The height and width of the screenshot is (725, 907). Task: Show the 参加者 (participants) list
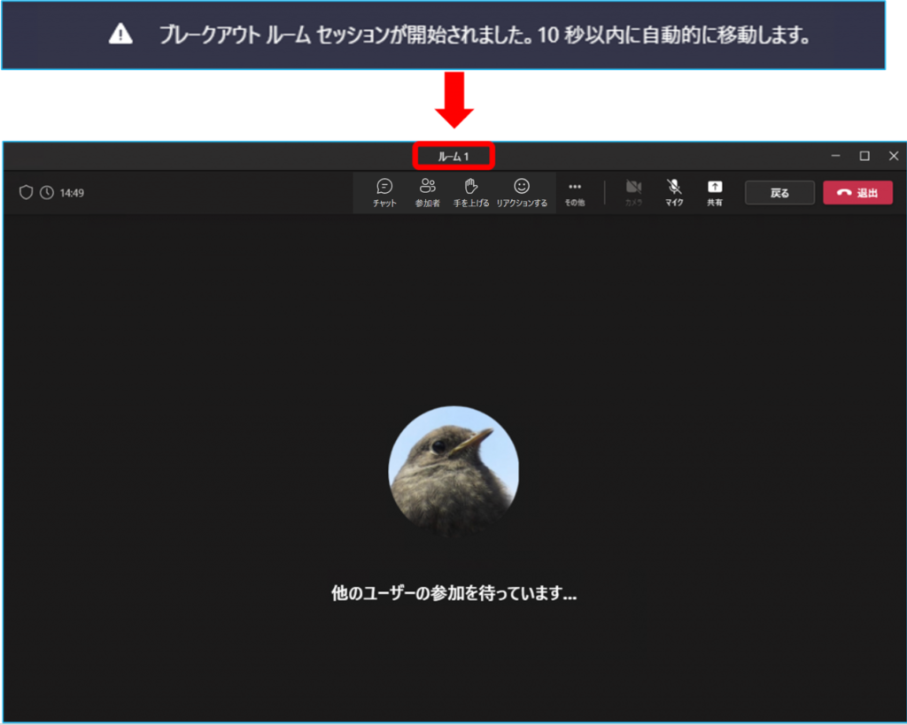point(428,192)
